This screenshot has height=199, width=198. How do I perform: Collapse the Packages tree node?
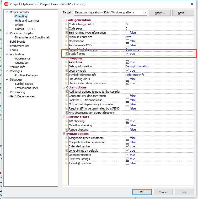7,71
